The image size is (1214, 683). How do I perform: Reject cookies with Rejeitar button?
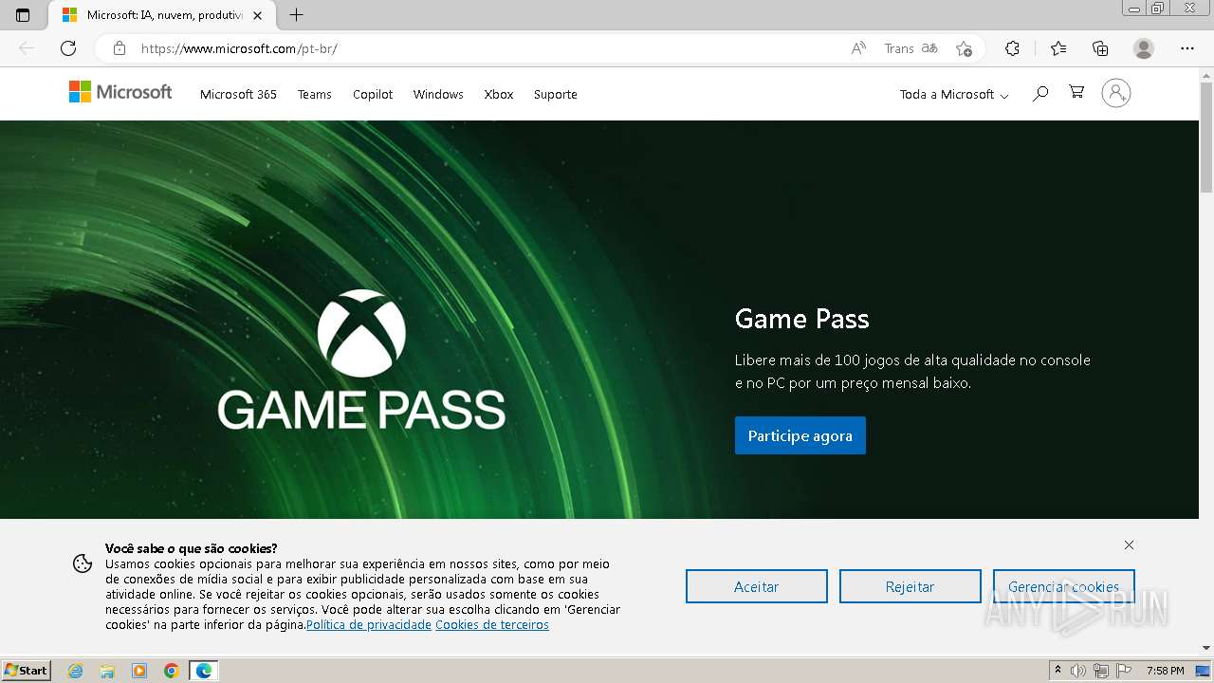(x=910, y=586)
